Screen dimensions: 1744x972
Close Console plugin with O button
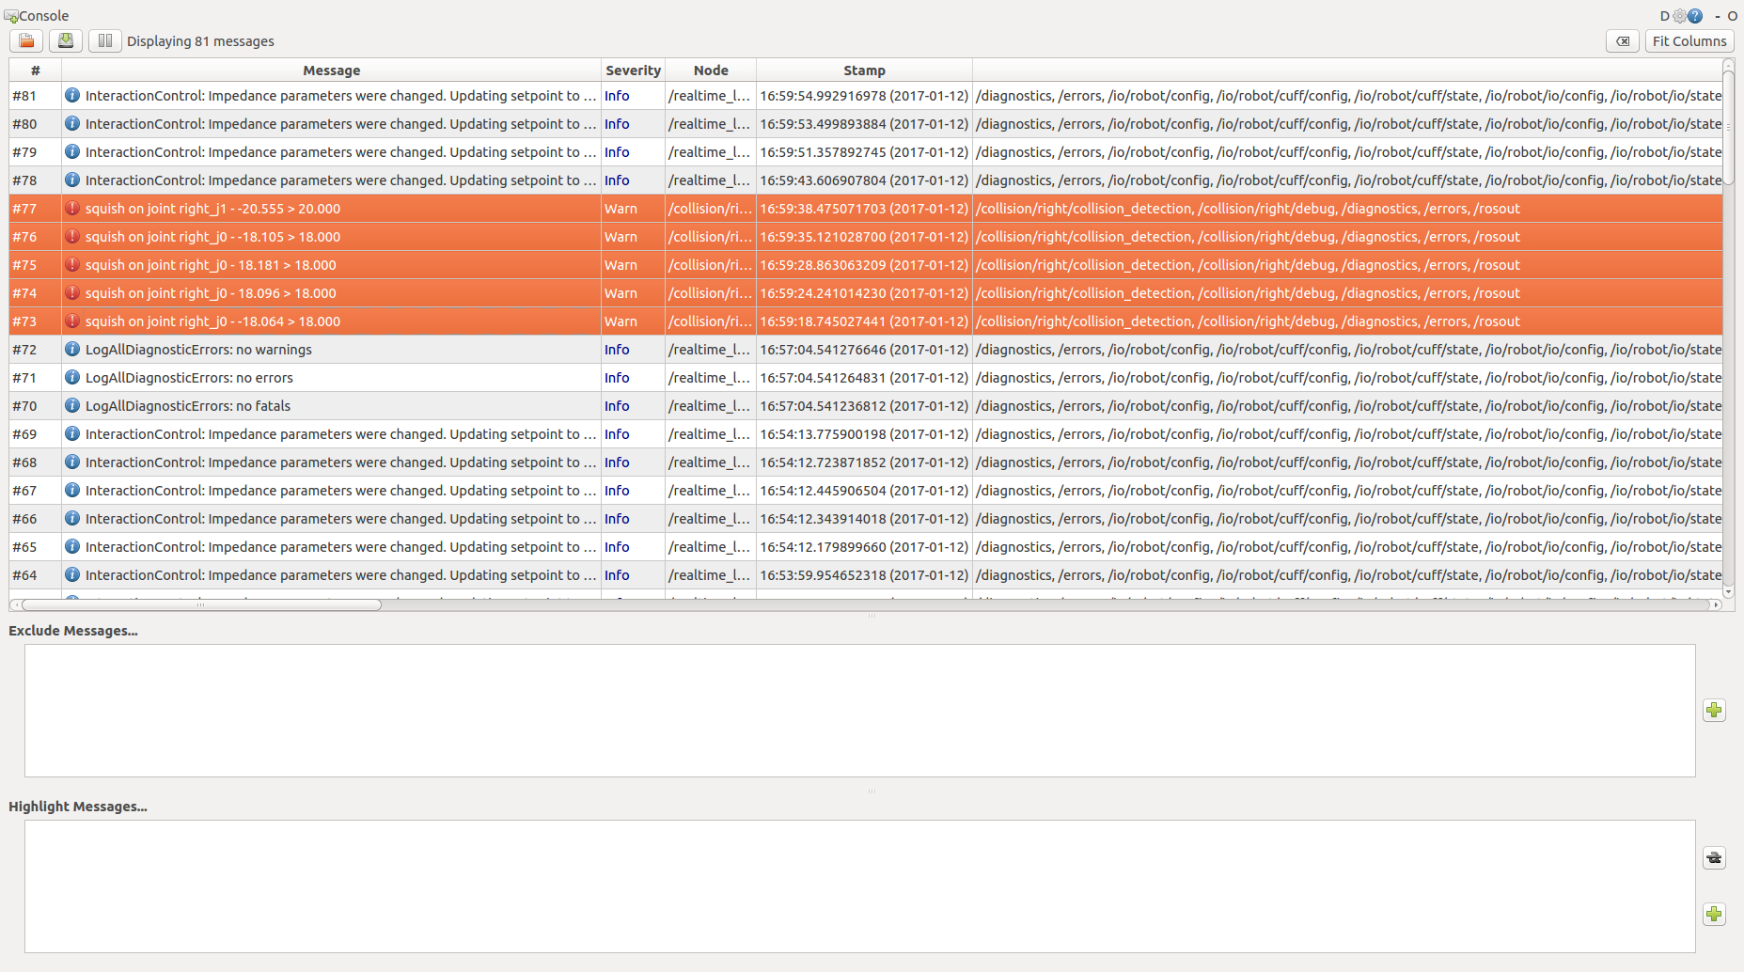tap(1732, 16)
